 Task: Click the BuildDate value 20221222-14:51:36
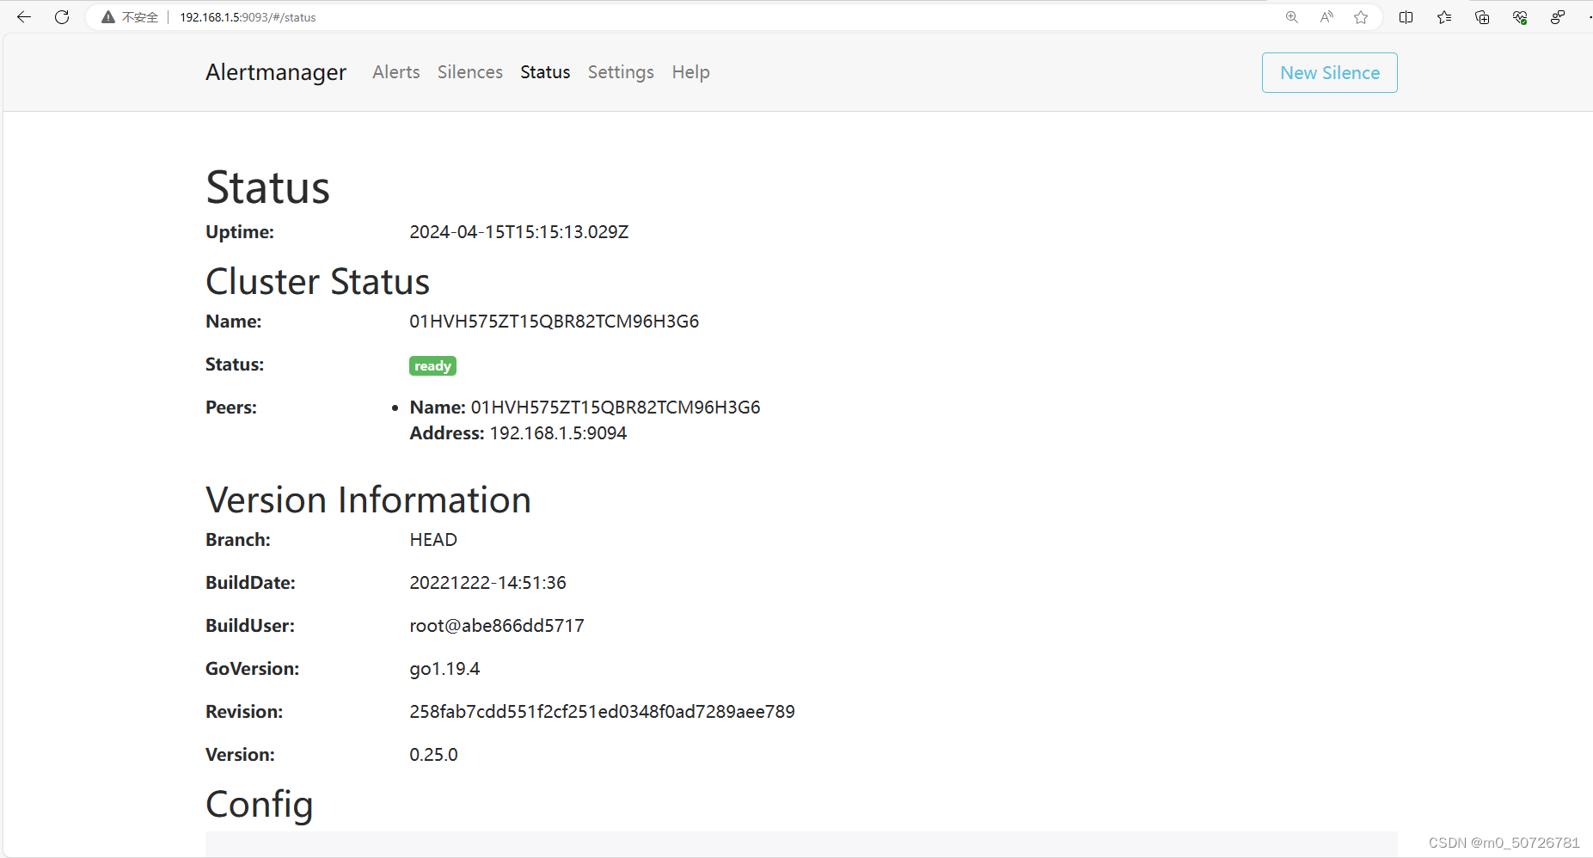pyautogui.click(x=487, y=583)
